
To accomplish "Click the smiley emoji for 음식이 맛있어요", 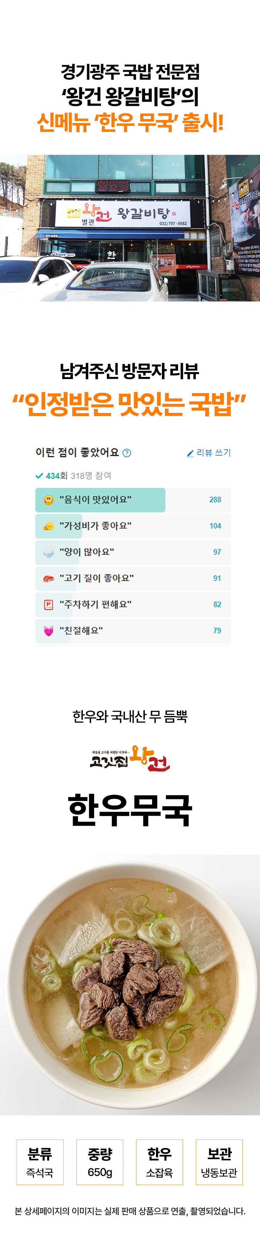I will (49, 500).
